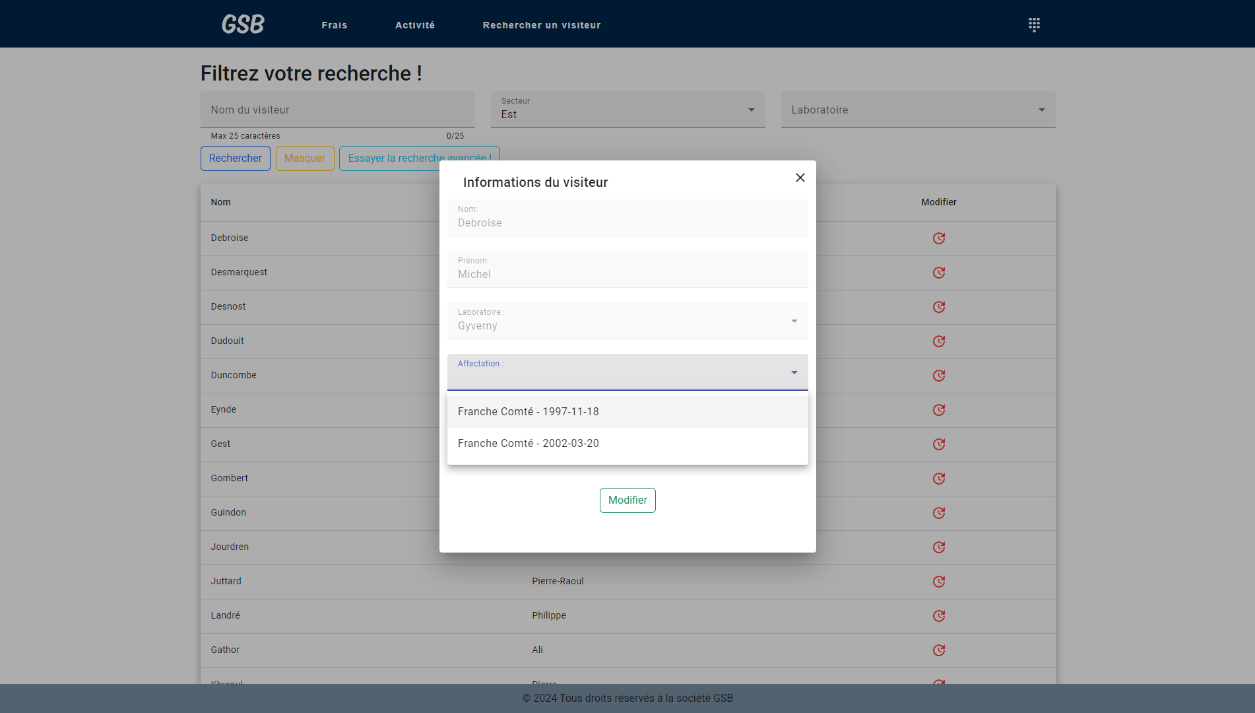
Task: Click the modify icon for Duncombe row
Action: (938, 376)
